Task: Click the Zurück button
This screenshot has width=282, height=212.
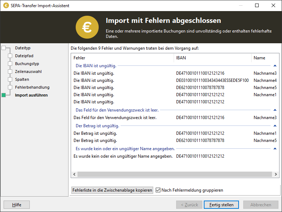Action: point(189,204)
